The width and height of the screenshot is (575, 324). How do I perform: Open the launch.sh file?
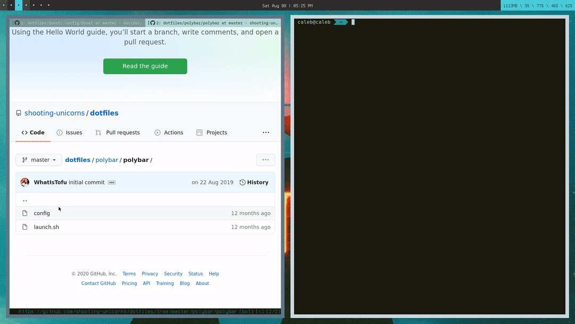click(x=46, y=227)
